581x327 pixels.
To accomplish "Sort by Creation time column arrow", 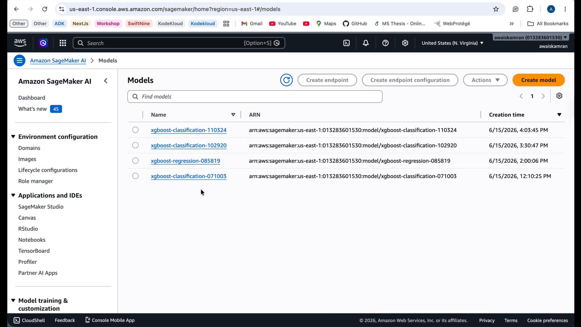I will [559, 115].
